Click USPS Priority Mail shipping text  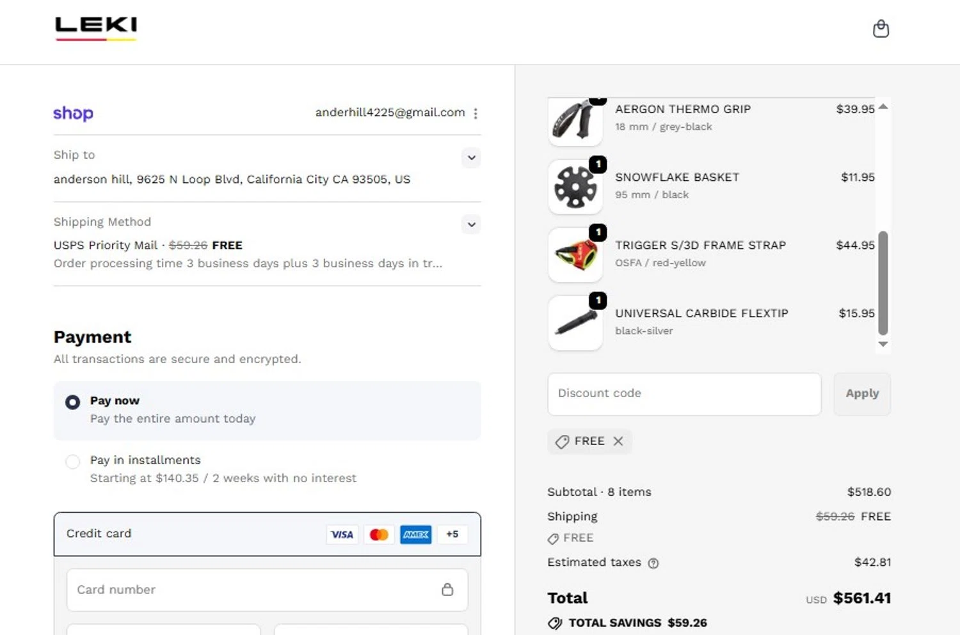pyautogui.click(x=106, y=246)
